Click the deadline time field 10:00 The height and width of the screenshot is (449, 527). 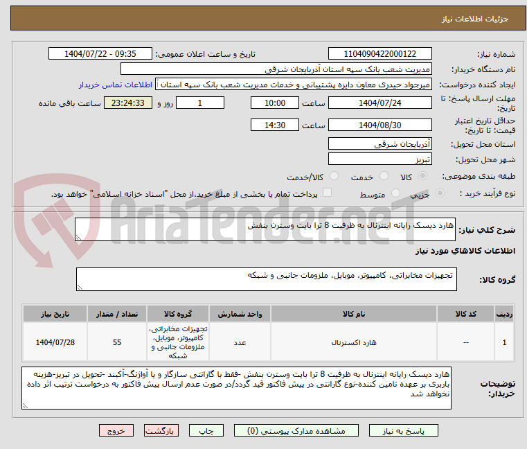tap(275, 103)
